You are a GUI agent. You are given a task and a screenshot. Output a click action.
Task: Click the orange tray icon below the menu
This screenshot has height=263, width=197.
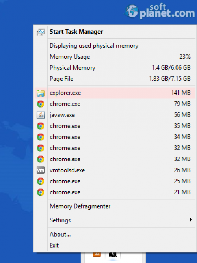point(97,255)
